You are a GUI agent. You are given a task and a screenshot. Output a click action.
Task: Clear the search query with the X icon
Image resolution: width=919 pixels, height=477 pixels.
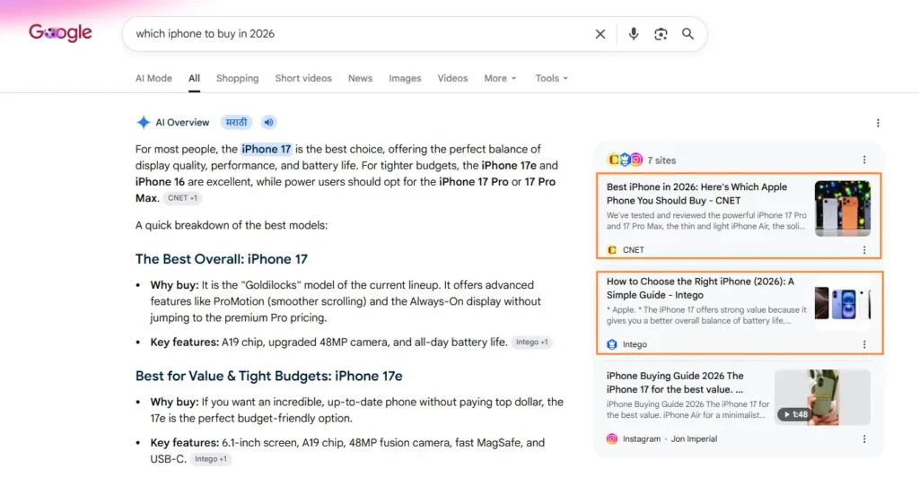pos(600,34)
